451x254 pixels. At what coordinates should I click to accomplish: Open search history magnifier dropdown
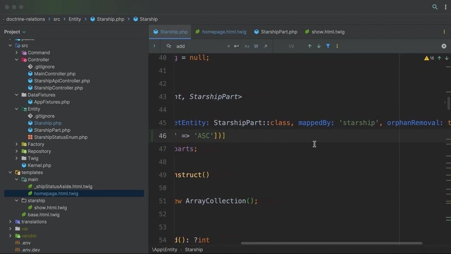pos(169,46)
